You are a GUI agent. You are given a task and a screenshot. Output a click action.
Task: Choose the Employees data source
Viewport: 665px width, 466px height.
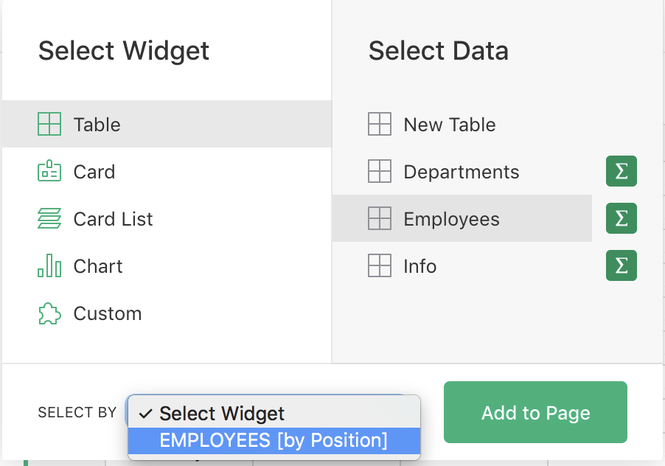[x=451, y=219]
